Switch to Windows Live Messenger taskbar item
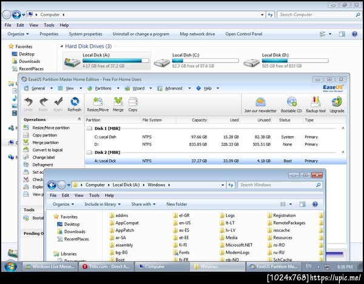 [x=50, y=266]
